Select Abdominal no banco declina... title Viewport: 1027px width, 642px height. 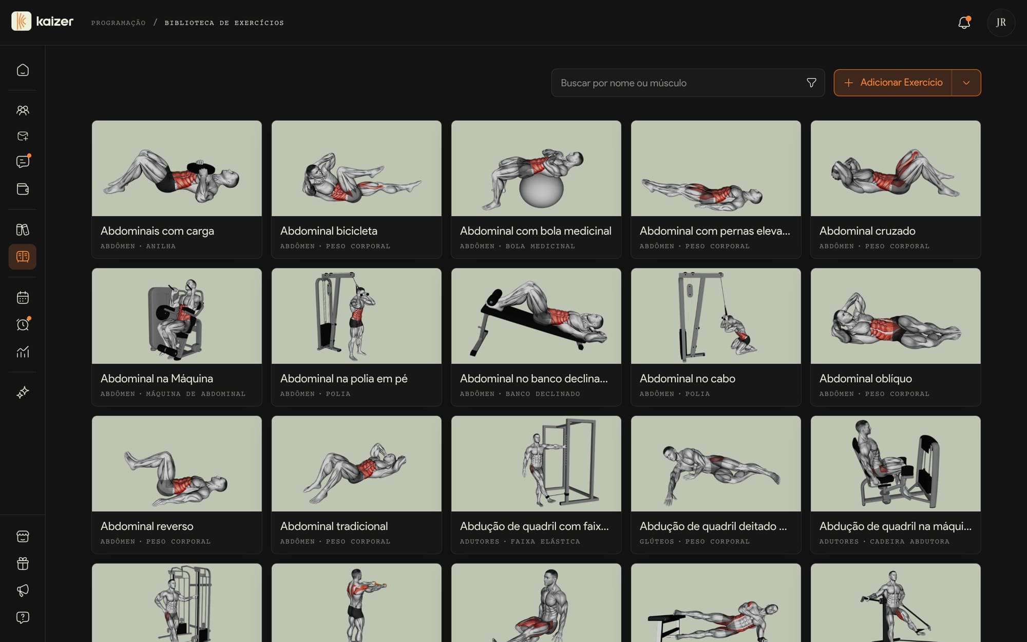pyautogui.click(x=534, y=379)
